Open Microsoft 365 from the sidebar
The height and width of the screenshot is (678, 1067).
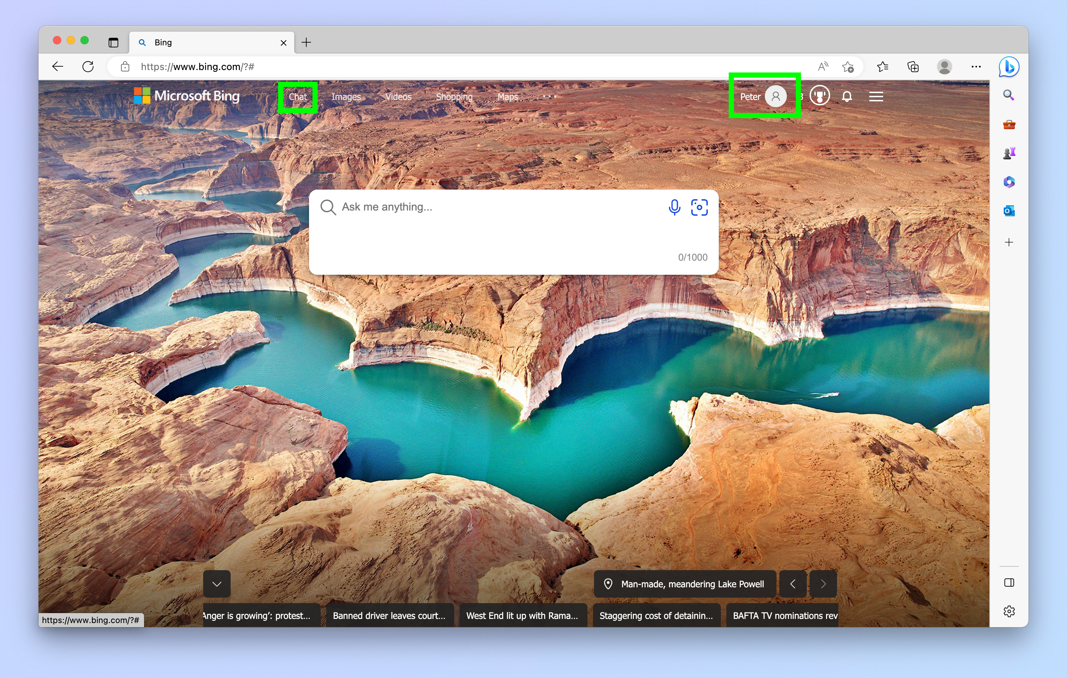[x=1009, y=182]
